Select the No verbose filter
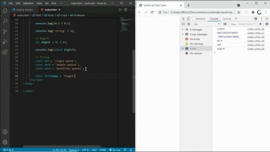270x152 pixels. [196, 53]
